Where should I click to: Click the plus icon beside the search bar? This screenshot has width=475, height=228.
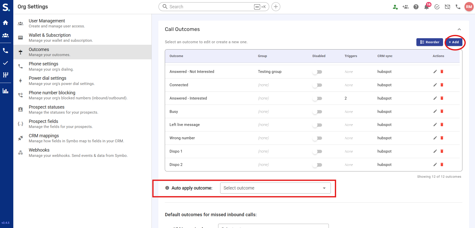pyautogui.click(x=276, y=7)
